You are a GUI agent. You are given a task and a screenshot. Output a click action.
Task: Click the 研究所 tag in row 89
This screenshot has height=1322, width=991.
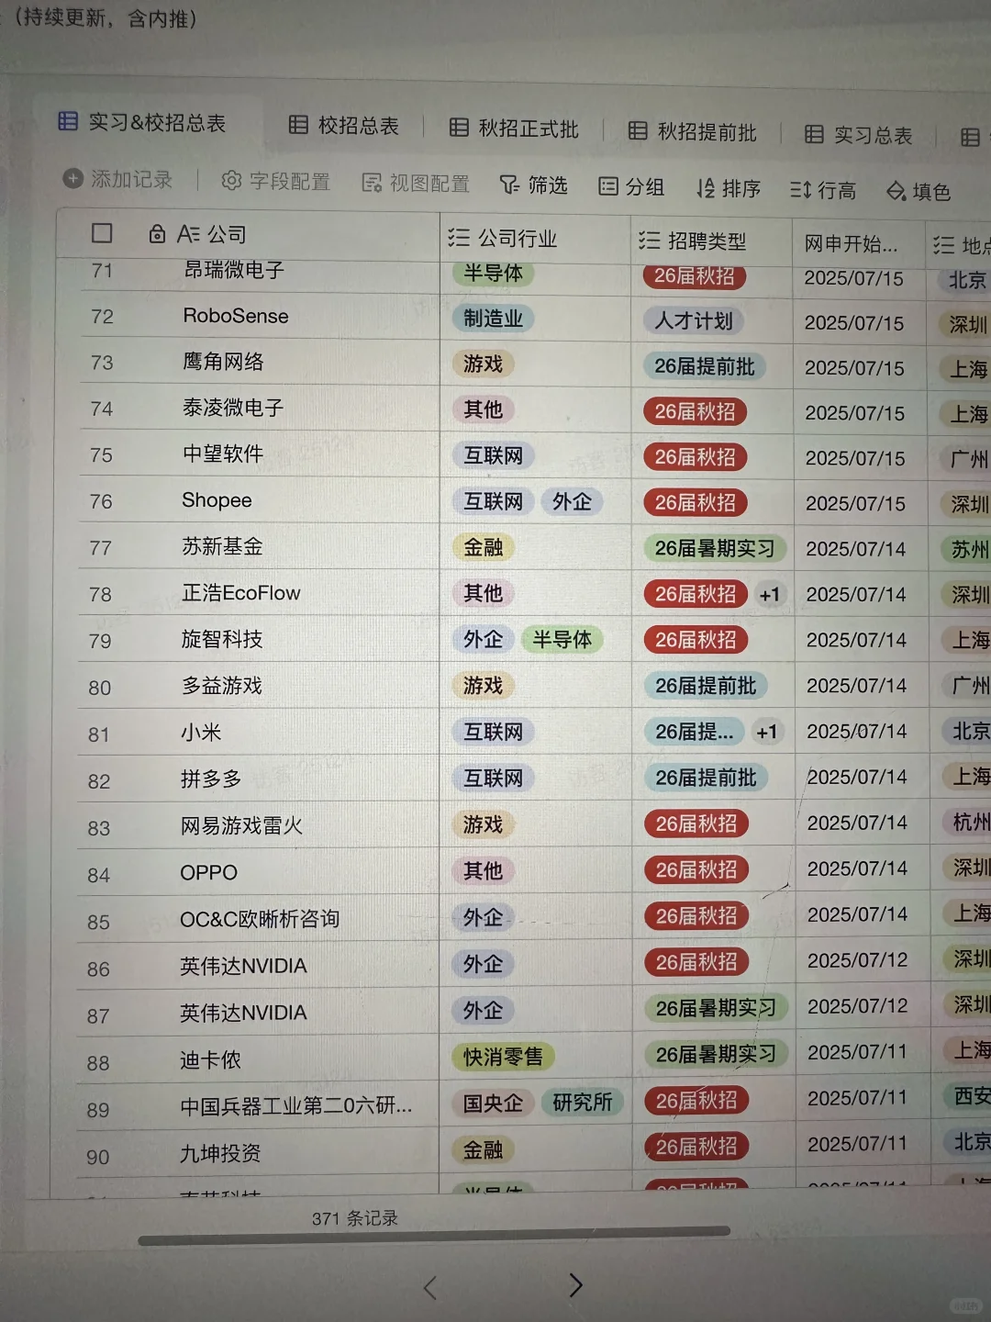[582, 1102]
